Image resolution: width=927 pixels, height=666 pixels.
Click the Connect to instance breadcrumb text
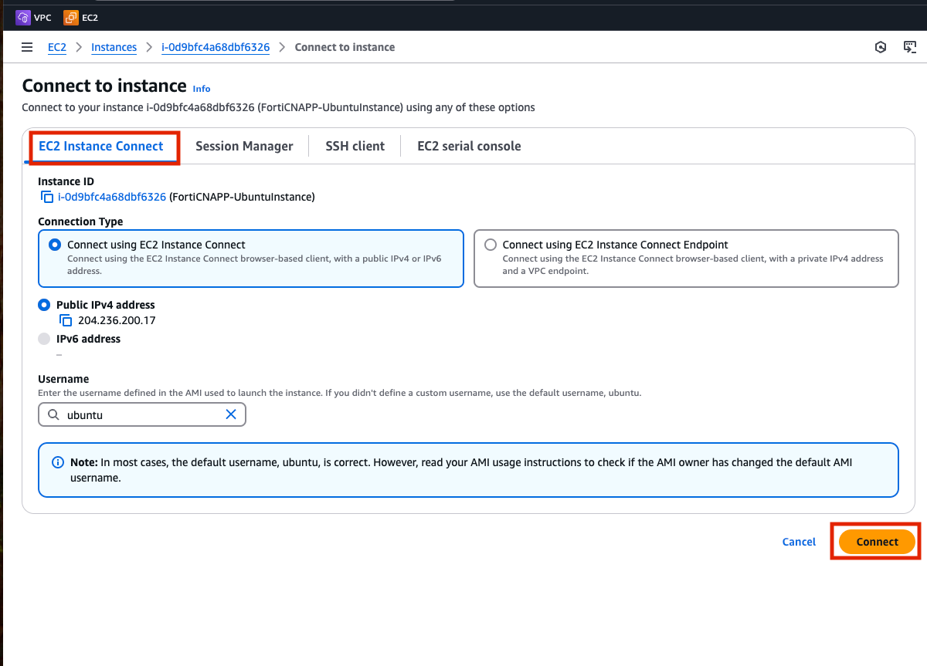click(345, 47)
